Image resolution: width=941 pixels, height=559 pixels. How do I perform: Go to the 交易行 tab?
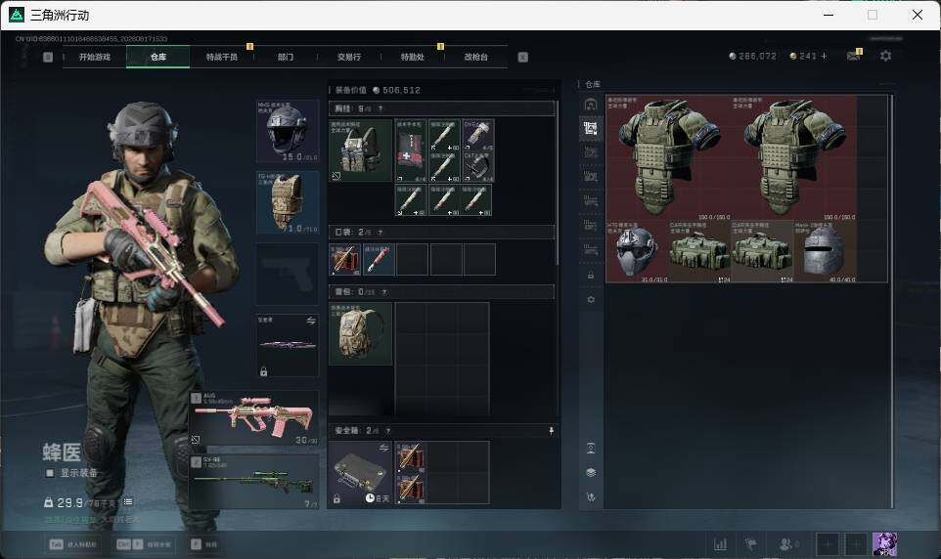[x=349, y=57]
